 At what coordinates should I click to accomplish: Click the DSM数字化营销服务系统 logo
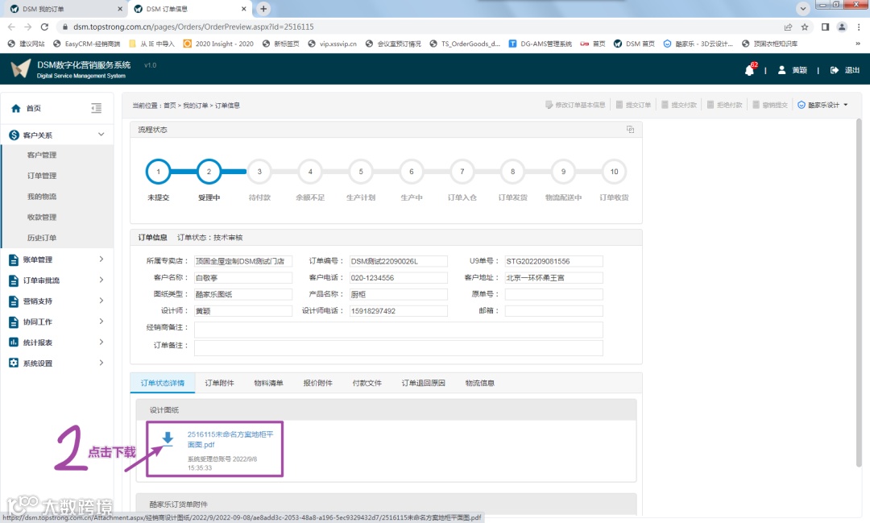coord(70,69)
